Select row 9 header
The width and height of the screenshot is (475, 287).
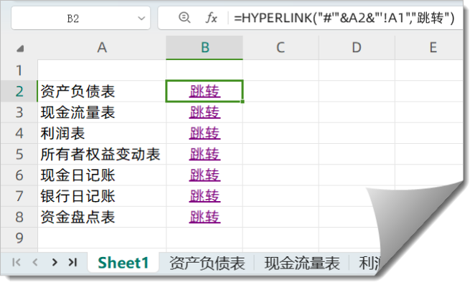pos(19,238)
